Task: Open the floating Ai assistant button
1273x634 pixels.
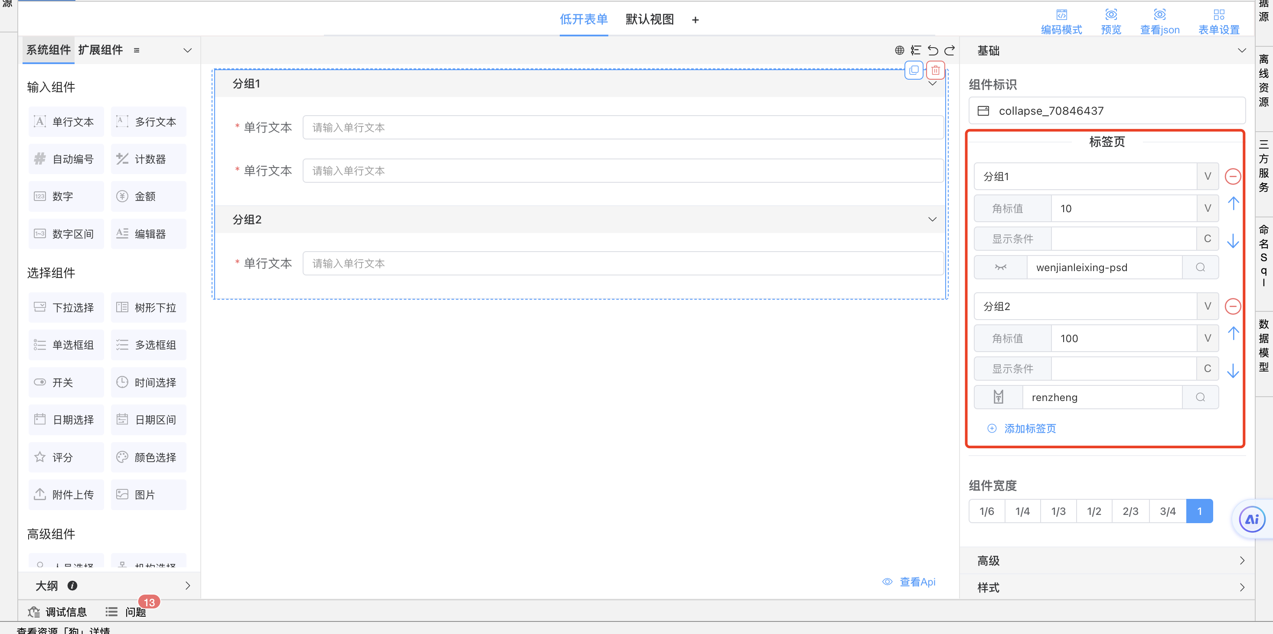Action: point(1252,519)
